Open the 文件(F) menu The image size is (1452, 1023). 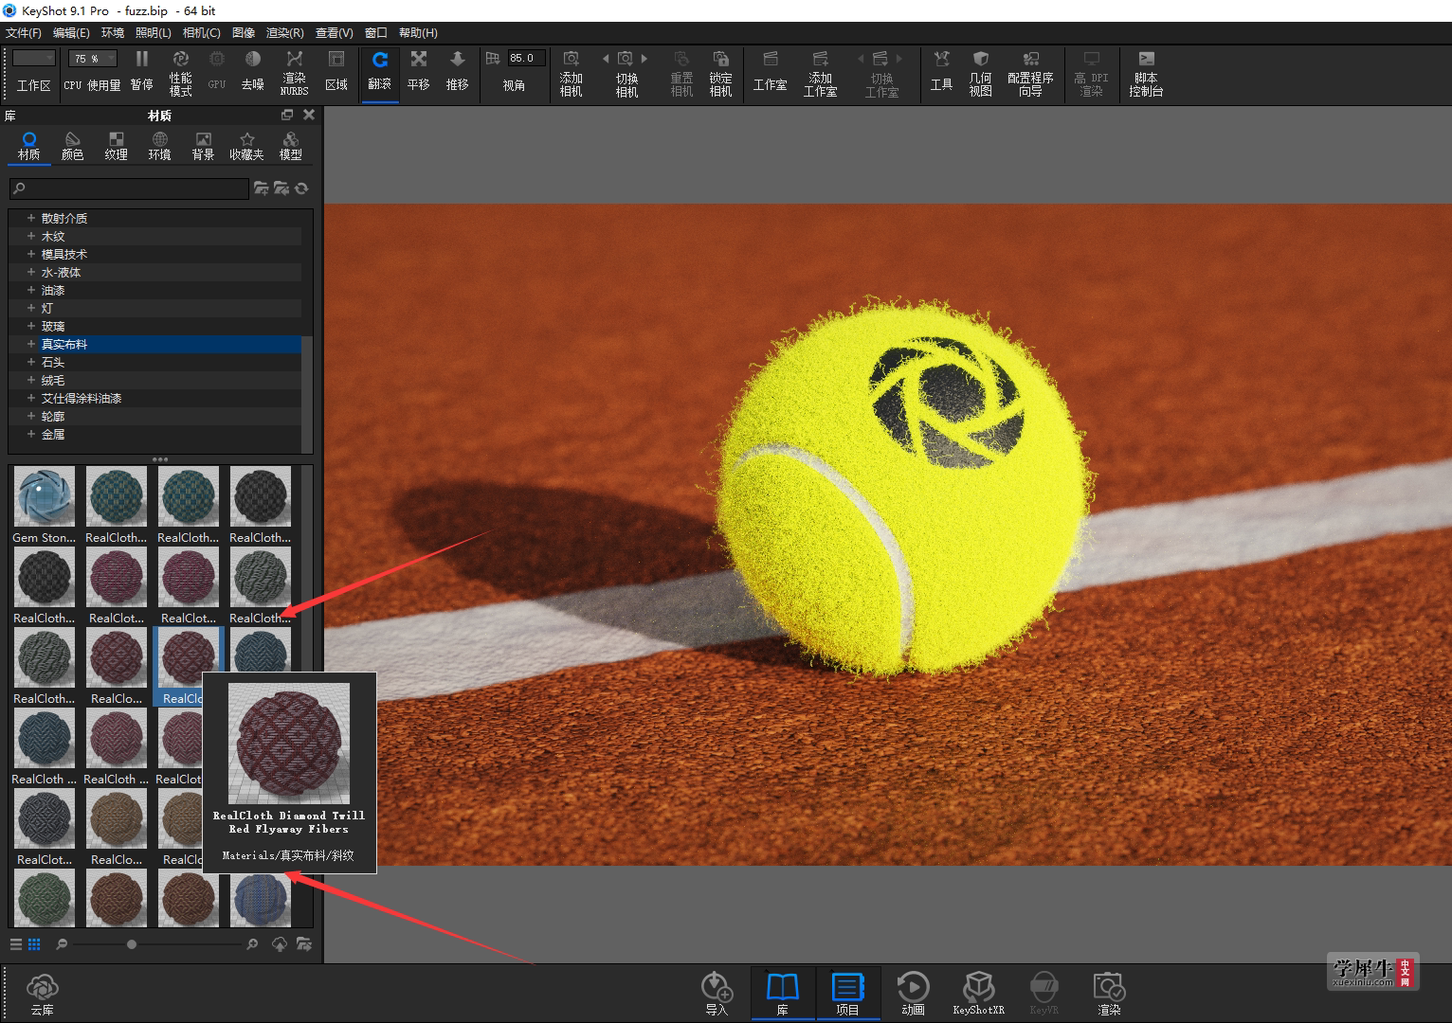(x=24, y=33)
